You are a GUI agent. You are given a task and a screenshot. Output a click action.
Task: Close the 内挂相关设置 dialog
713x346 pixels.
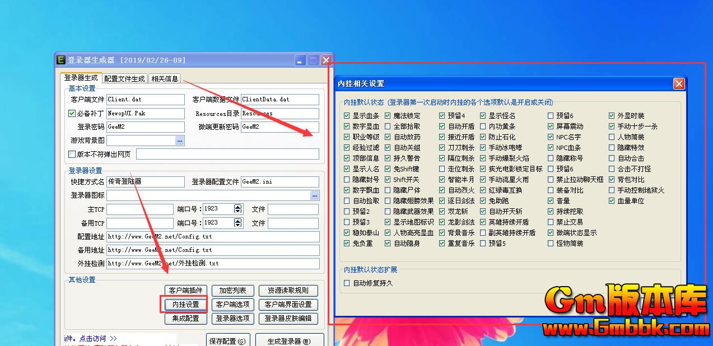(679, 83)
